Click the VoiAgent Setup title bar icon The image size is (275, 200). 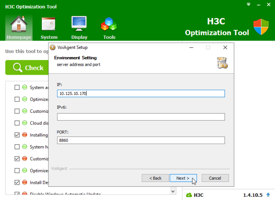pos(52,47)
